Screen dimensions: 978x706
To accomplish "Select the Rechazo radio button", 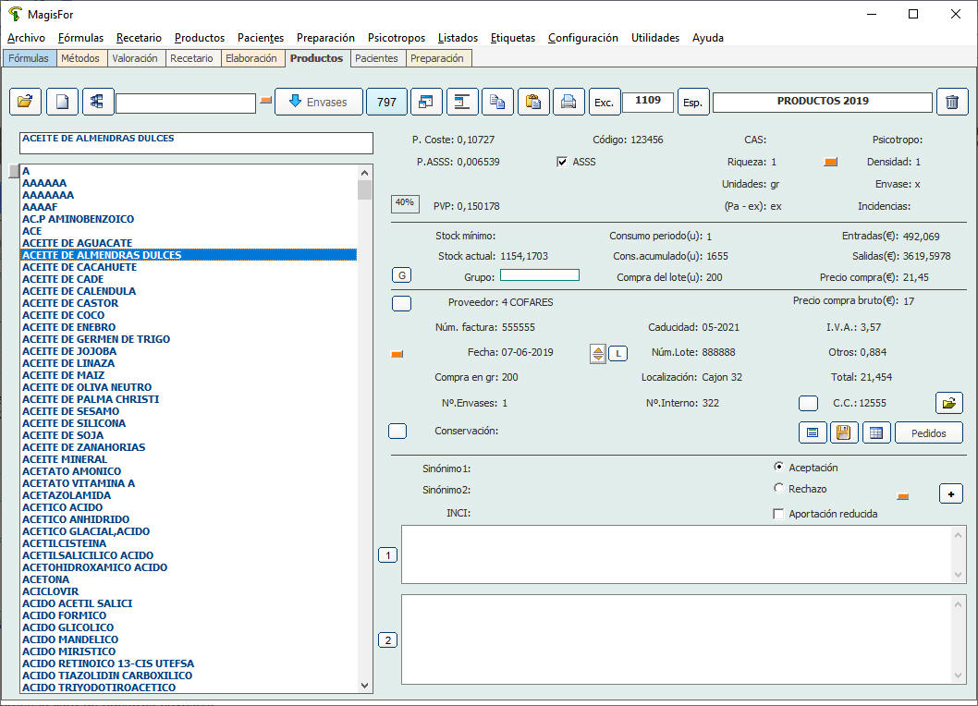I will pos(778,488).
